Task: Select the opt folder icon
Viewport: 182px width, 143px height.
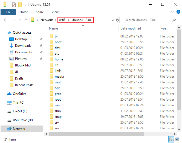Action: pyautogui.click(x=51, y=88)
